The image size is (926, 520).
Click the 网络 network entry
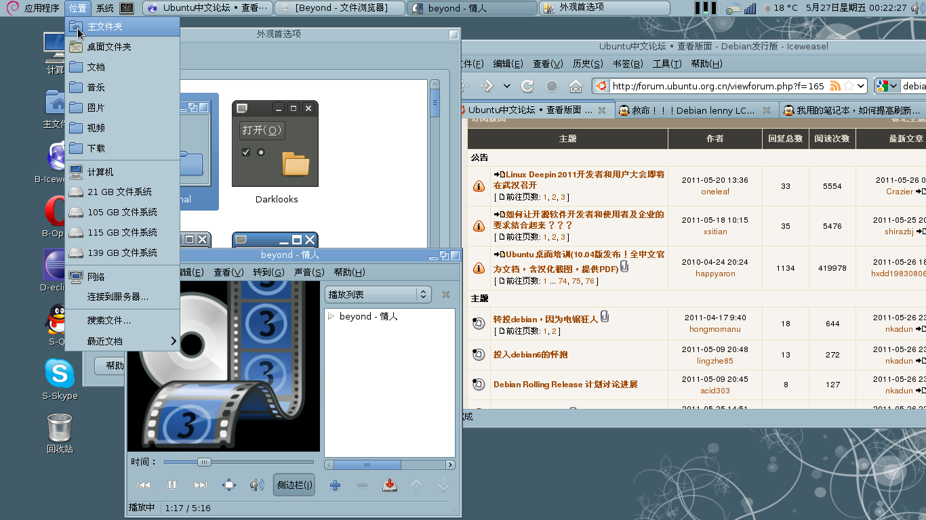click(x=122, y=277)
